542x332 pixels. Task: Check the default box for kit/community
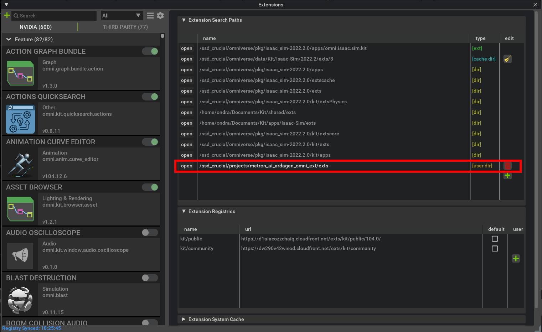pyautogui.click(x=495, y=248)
